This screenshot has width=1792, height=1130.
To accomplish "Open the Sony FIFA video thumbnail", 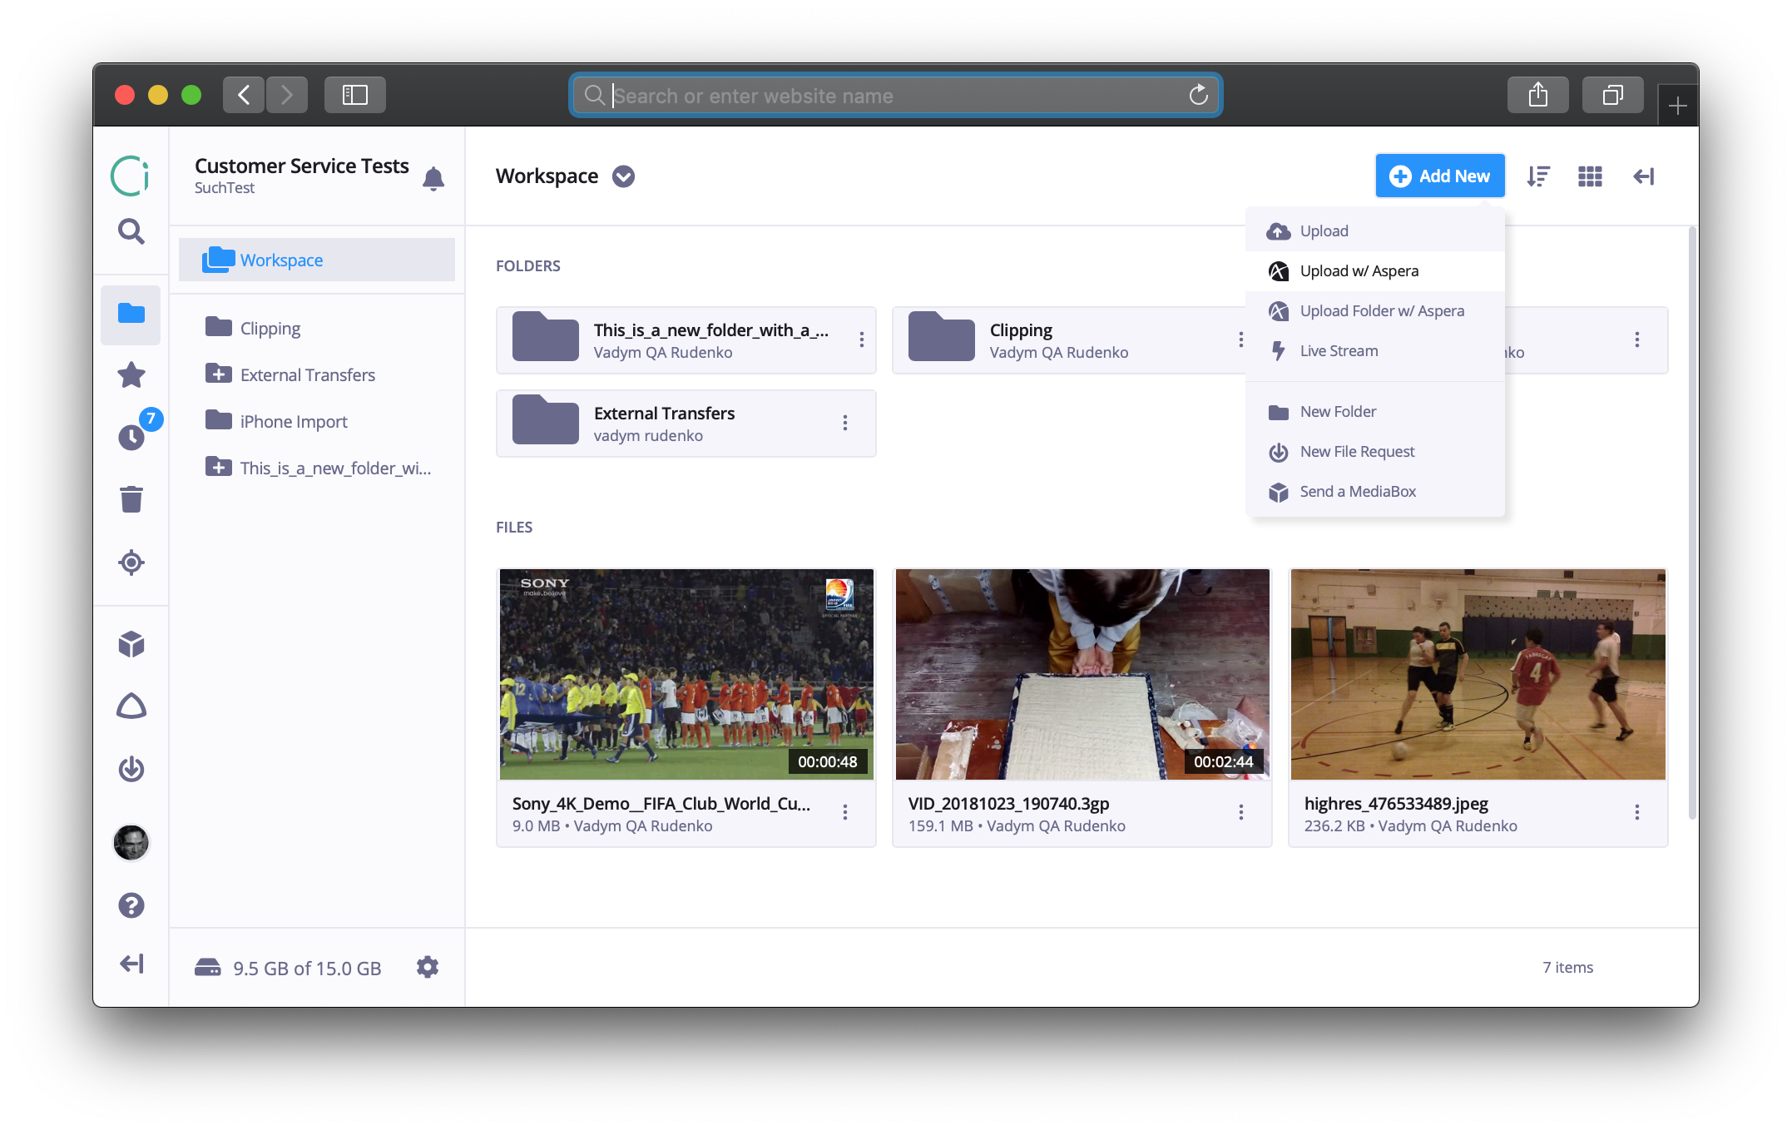I will 686,674.
